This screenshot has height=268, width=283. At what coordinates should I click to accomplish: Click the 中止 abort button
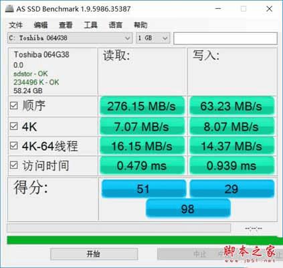(201, 254)
